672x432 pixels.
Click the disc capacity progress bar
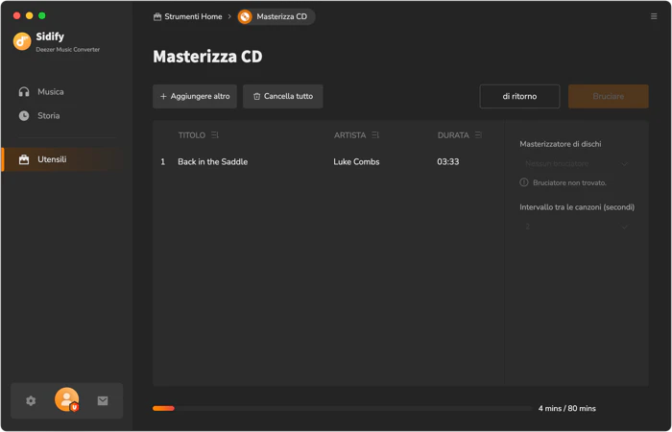343,408
